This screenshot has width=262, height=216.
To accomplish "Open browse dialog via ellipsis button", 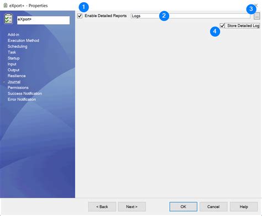I will pos(256,17).
